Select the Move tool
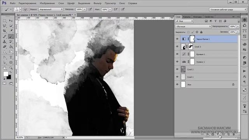This screenshot has width=249, height=140. tap(11, 21)
